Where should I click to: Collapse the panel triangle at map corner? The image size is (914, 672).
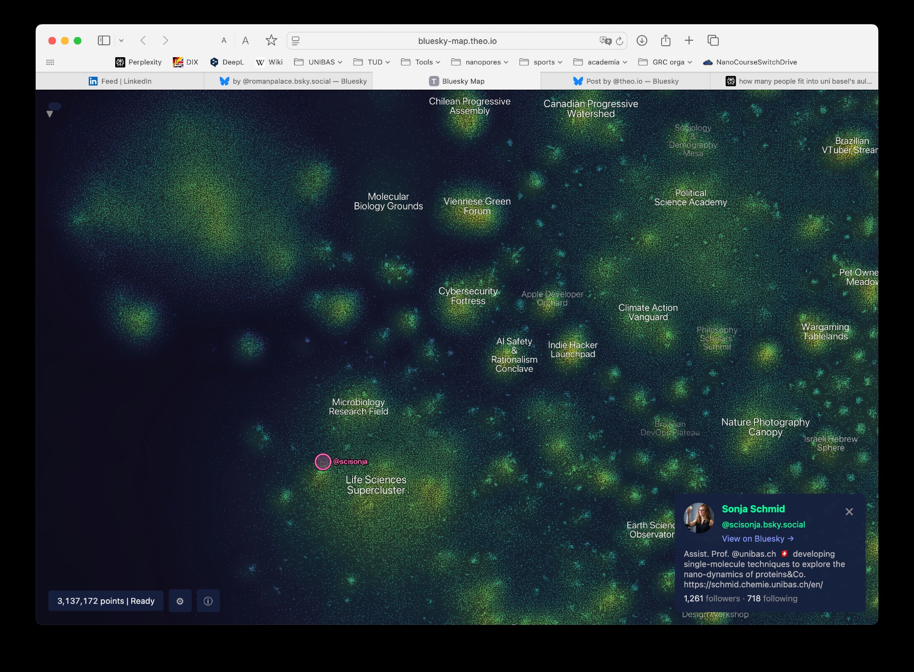50,114
